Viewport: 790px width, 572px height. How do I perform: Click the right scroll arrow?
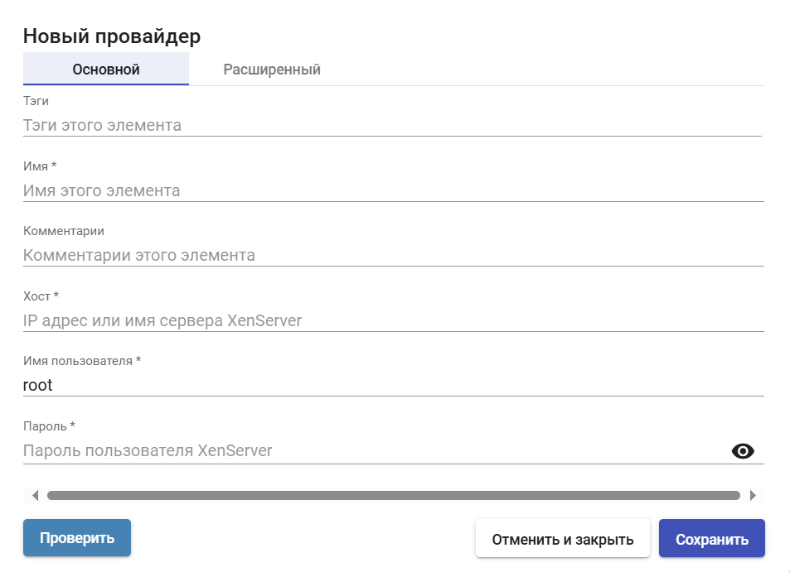coord(752,496)
